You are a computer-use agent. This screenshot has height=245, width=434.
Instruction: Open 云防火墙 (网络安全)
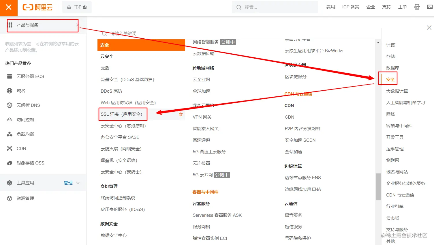pos(121,149)
